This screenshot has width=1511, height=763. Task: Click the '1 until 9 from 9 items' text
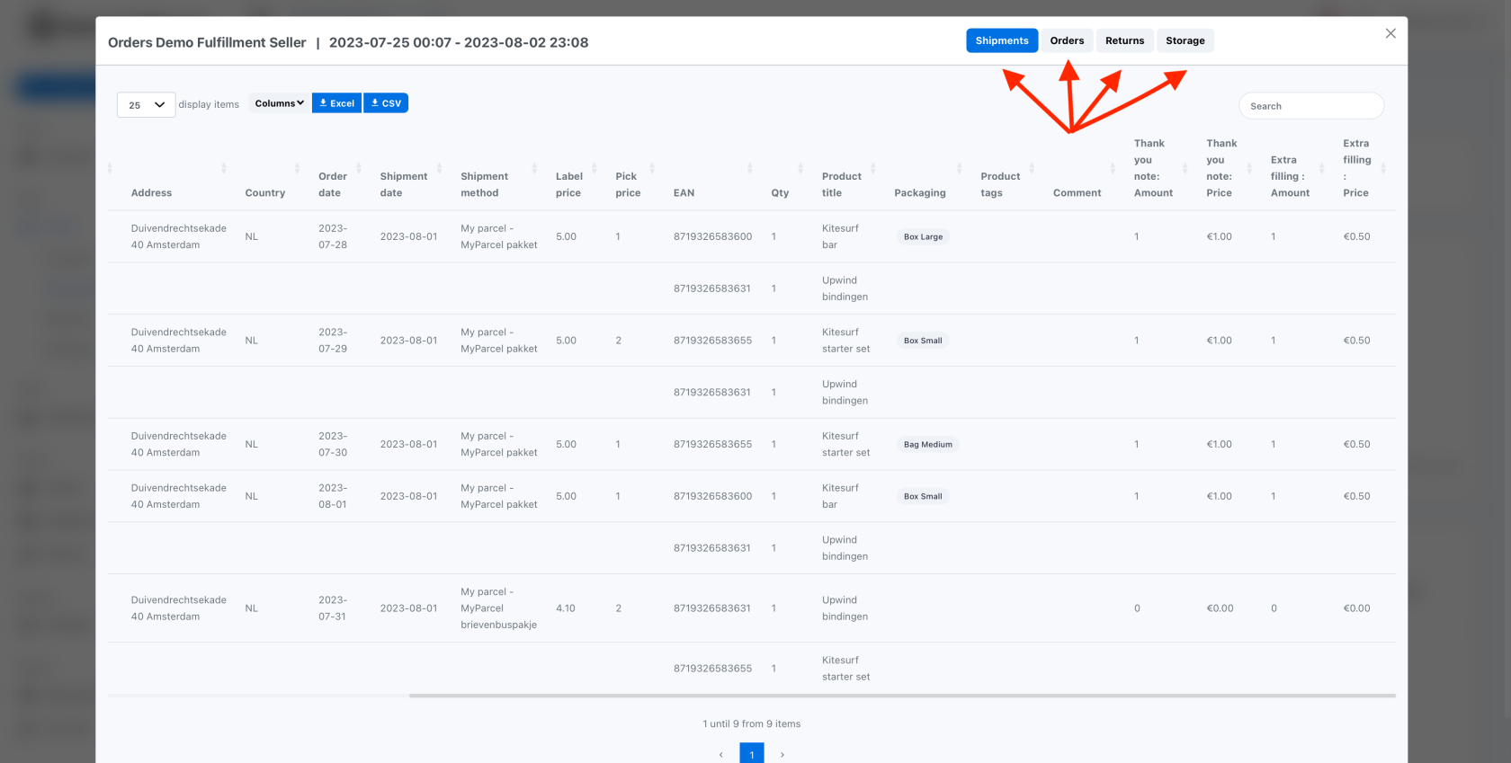(752, 723)
